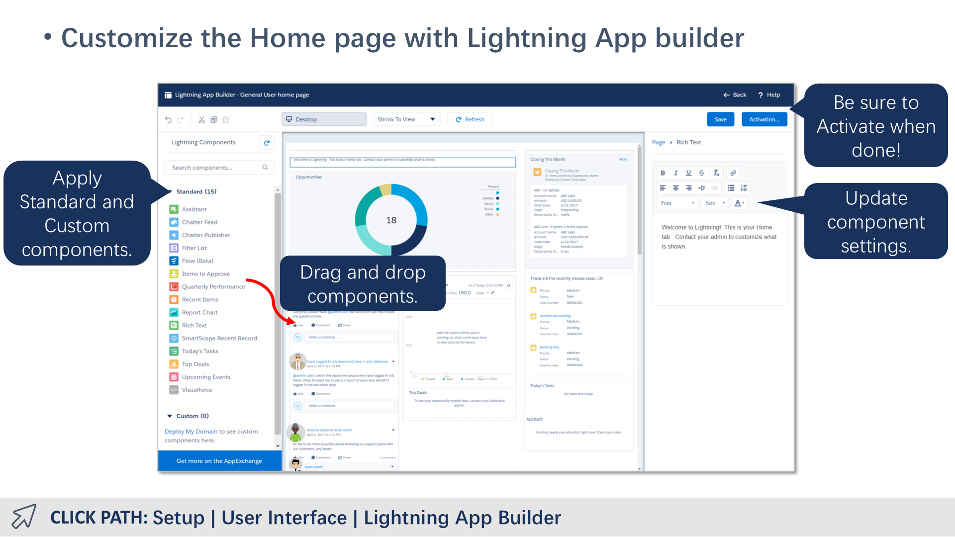Click in Search components field

[x=219, y=168]
